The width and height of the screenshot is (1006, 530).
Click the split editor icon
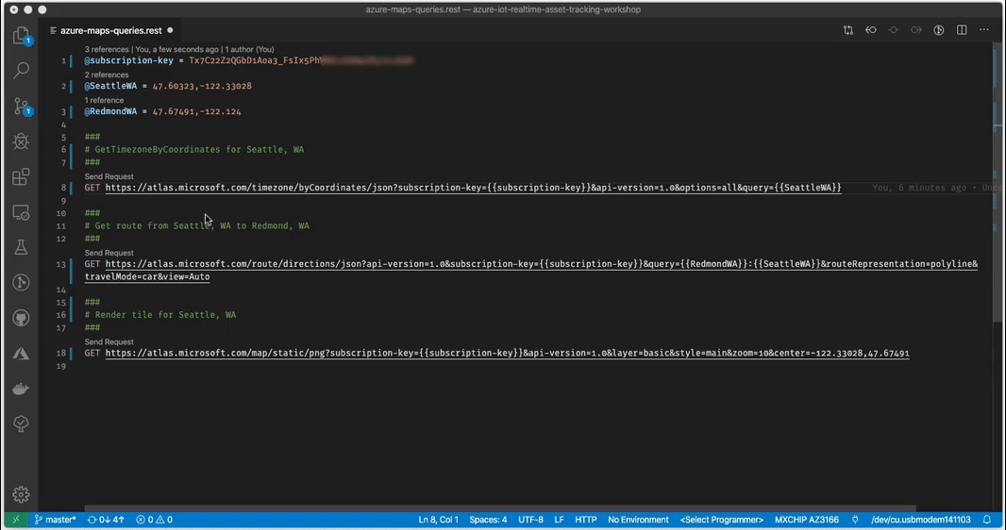tap(962, 30)
